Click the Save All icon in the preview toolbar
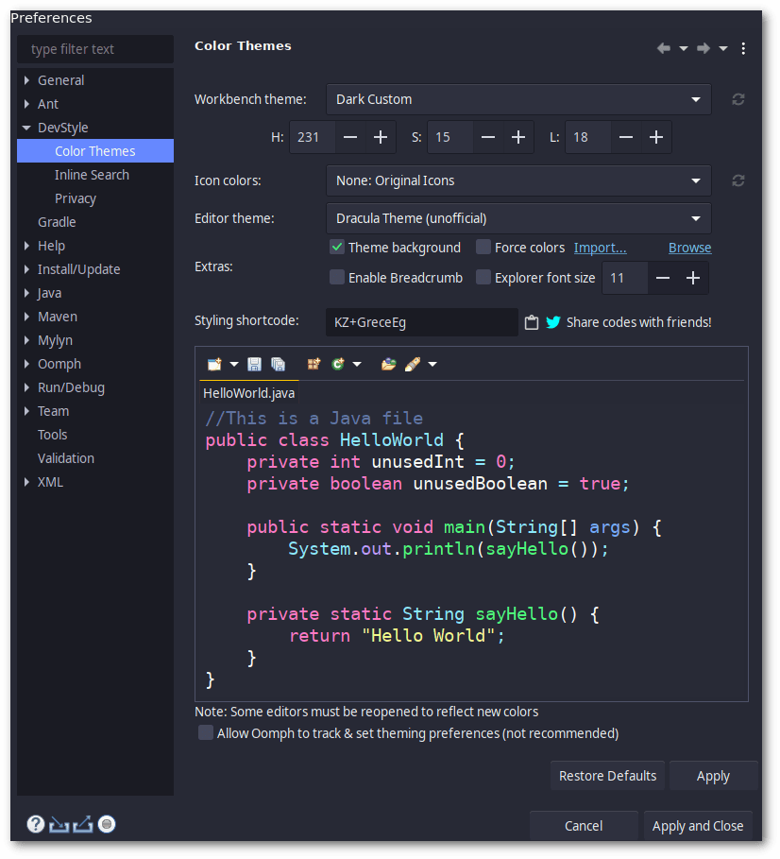The image size is (780, 859). click(x=278, y=364)
